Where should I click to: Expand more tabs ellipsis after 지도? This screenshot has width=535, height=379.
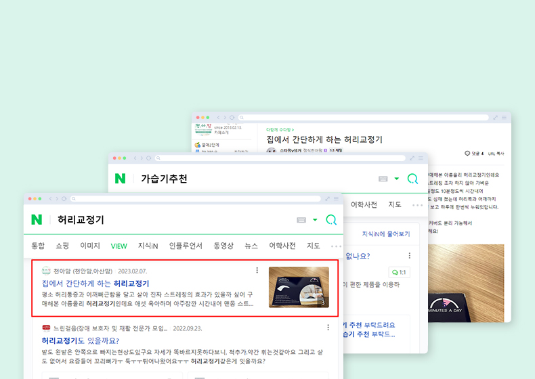[336, 246]
